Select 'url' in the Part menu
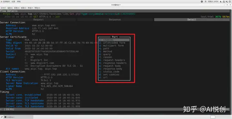The image size is (232, 119). pos(114,78)
